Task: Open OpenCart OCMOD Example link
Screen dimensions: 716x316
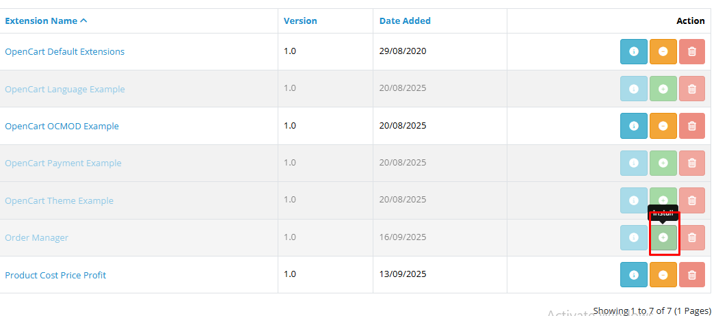Action: tap(62, 126)
